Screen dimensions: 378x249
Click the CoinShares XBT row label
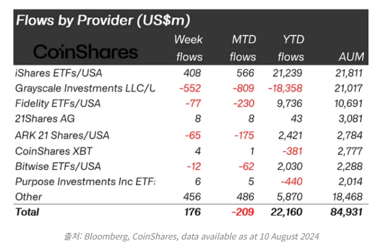pos(53,151)
